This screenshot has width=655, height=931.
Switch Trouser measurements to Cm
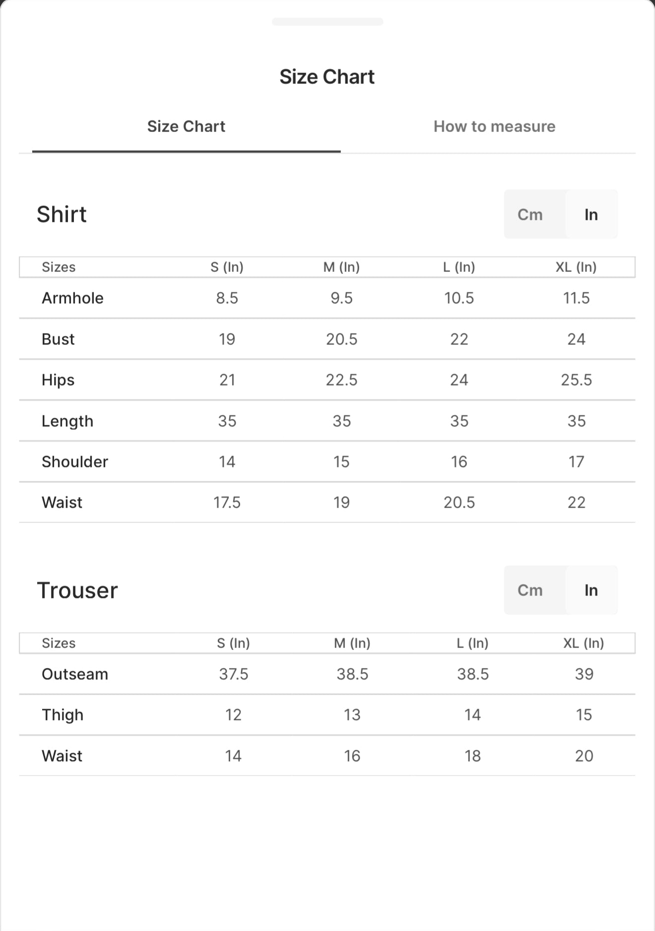(530, 590)
